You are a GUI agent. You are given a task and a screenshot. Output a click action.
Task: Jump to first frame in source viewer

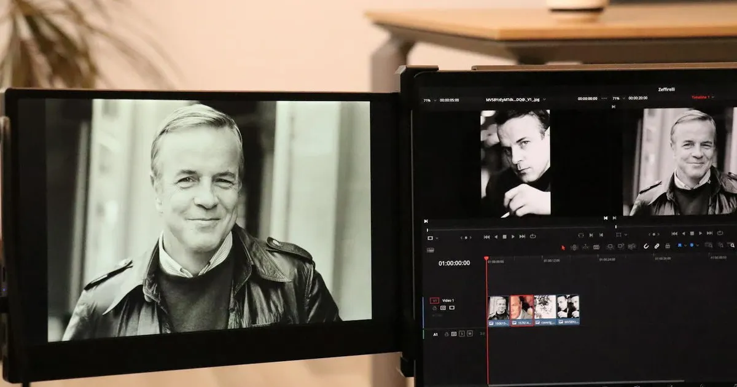tap(486, 236)
